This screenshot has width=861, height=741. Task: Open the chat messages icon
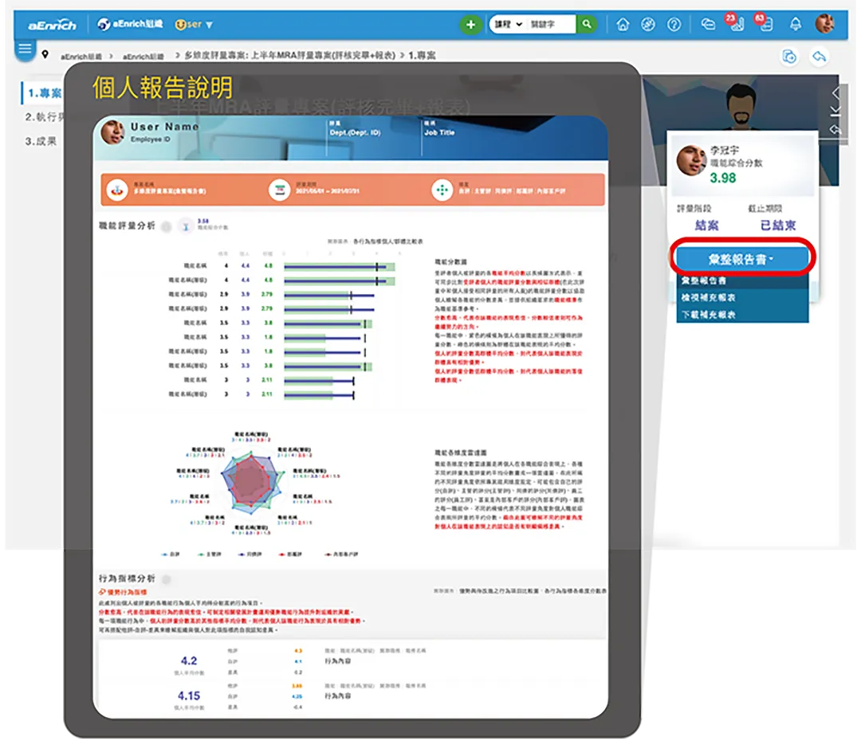point(708,25)
